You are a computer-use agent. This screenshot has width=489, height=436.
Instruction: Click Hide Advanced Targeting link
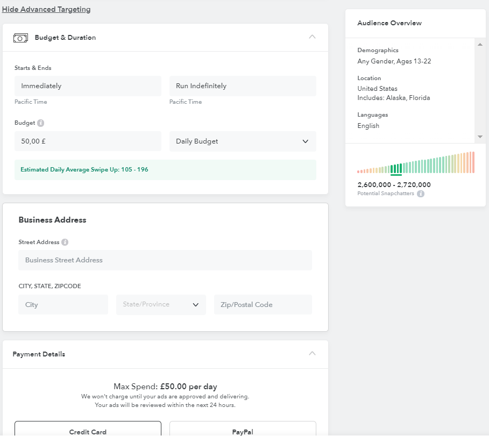pos(46,9)
